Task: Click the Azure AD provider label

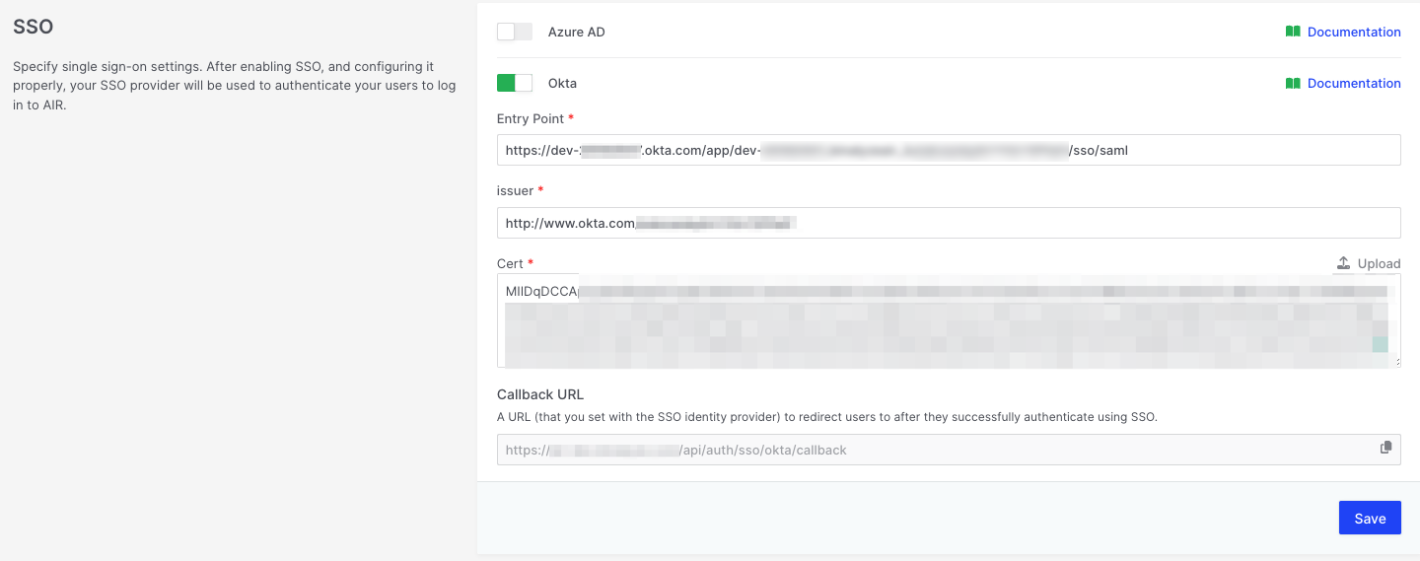Action: [576, 32]
